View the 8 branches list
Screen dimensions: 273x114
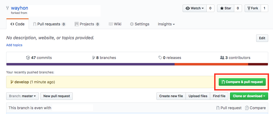coord(104,58)
